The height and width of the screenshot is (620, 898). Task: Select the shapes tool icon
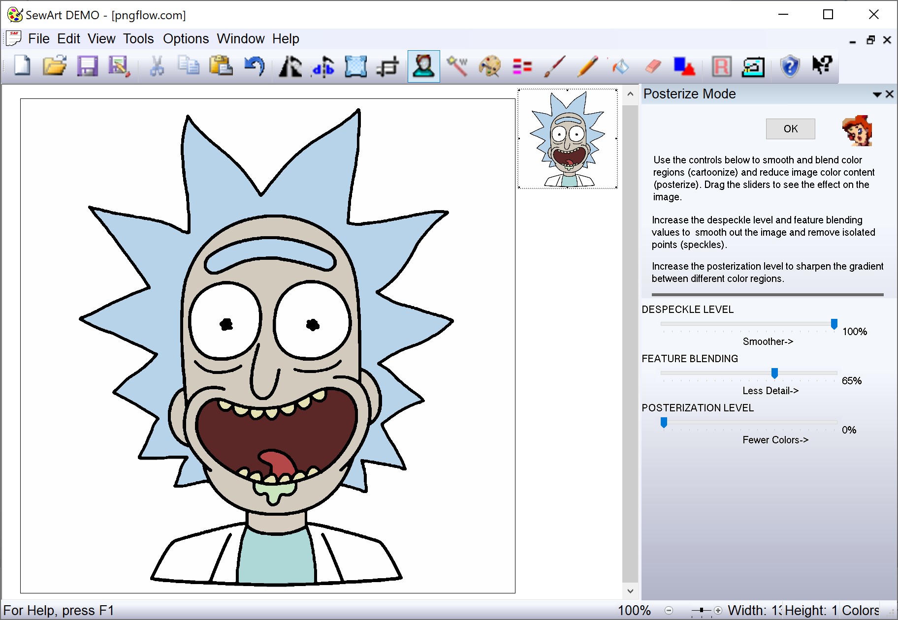pos(685,66)
